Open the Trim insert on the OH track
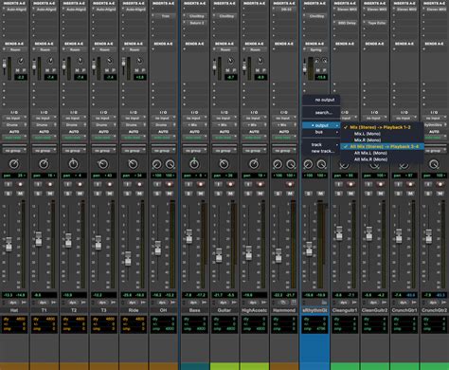 164,16
